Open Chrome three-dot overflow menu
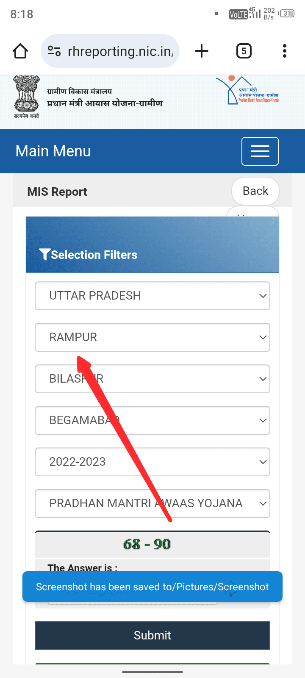 point(285,51)
